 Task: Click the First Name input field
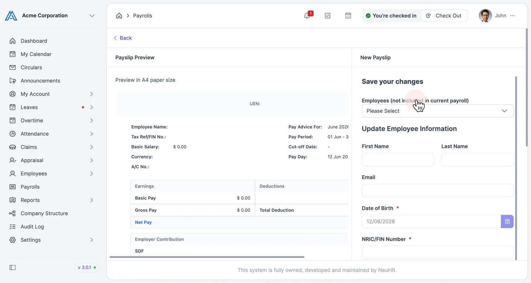[398, 160]
